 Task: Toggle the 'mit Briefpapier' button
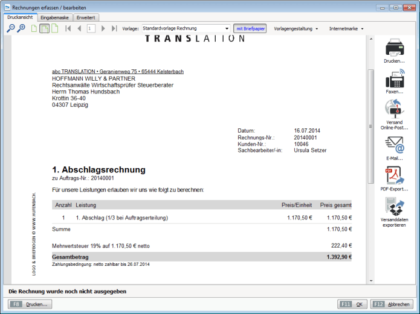pyautogui.click(x=250, y=28)
